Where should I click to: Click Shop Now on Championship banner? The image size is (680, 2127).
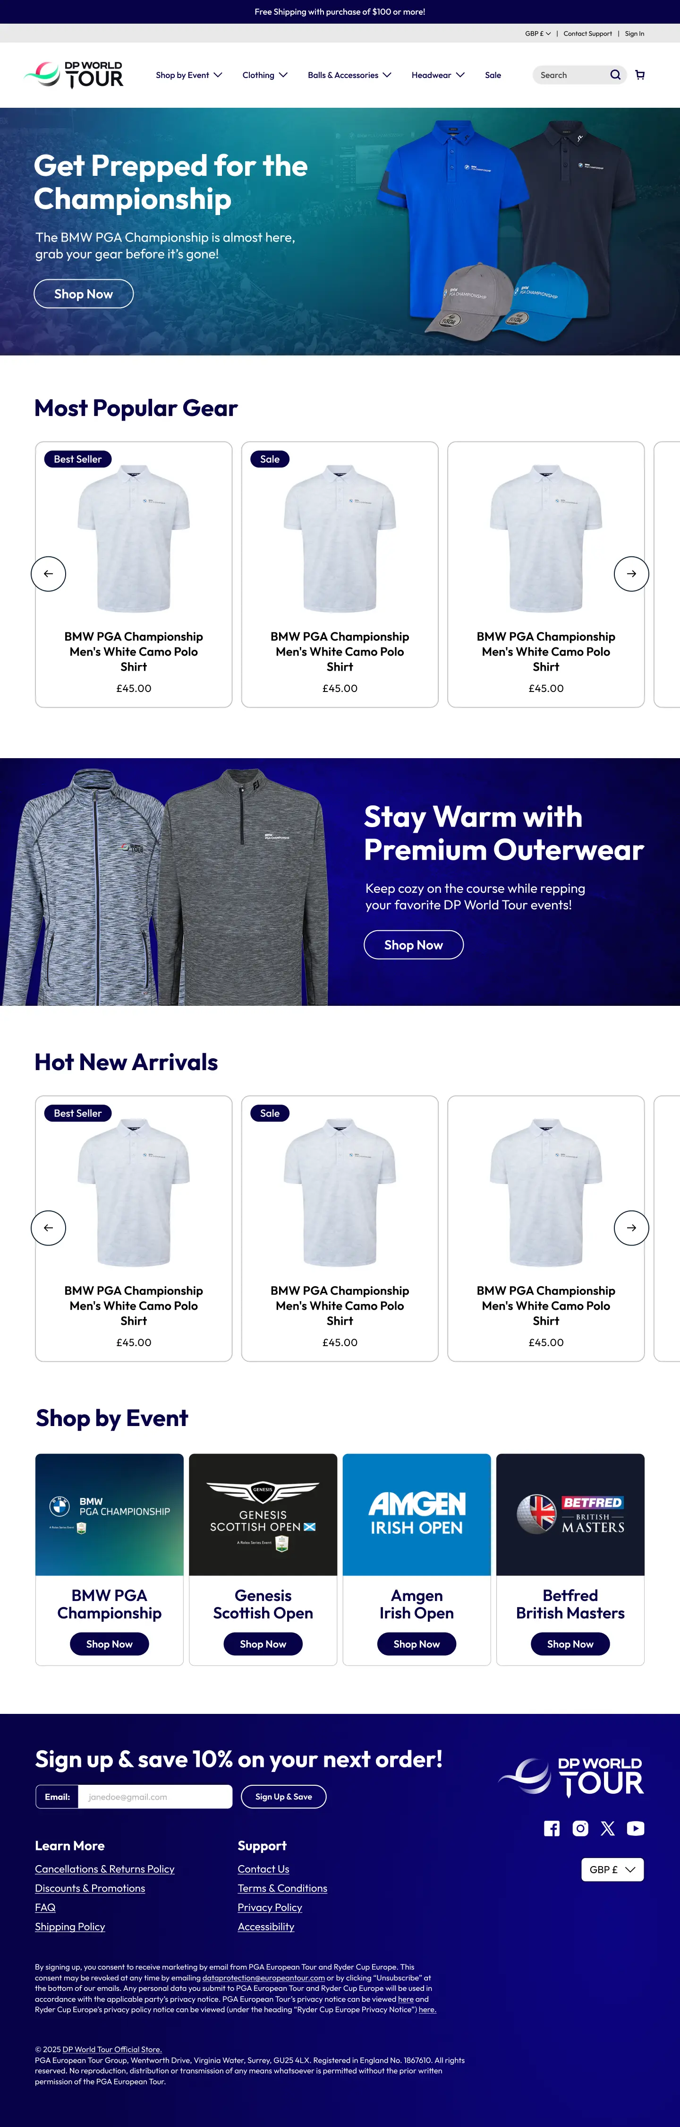pos(84,294)
